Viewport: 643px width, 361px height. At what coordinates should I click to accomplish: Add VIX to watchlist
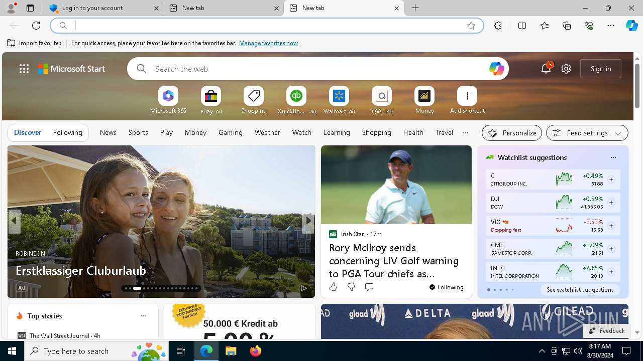click(611, 226)
